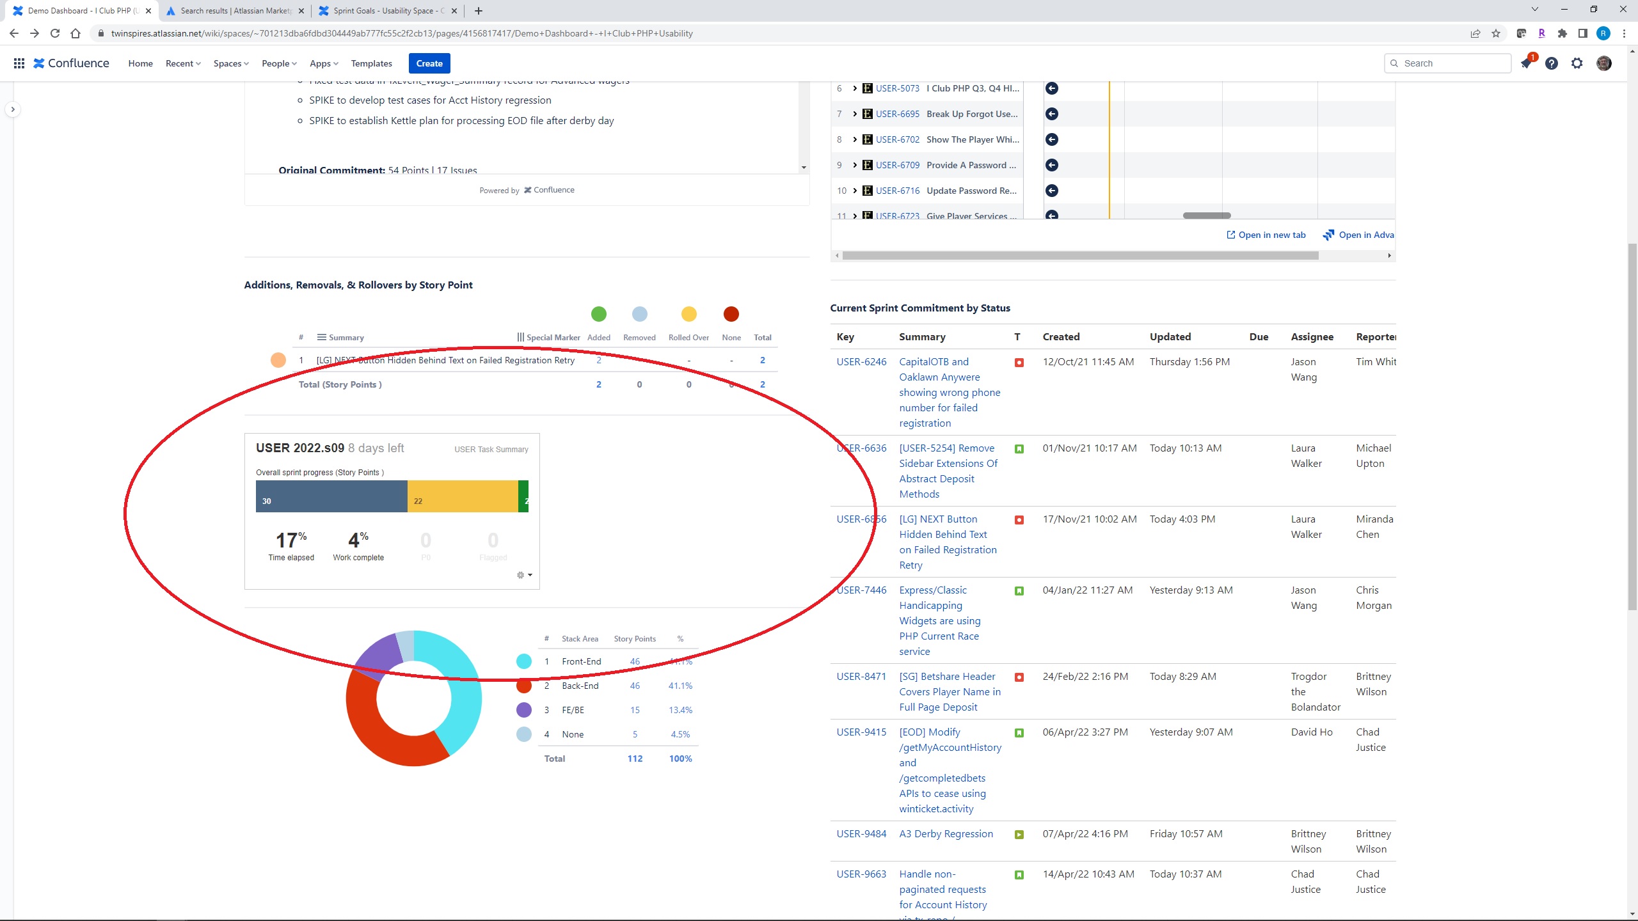
Task: Open the People dropdown menu
Action: (x=279, y=63)
